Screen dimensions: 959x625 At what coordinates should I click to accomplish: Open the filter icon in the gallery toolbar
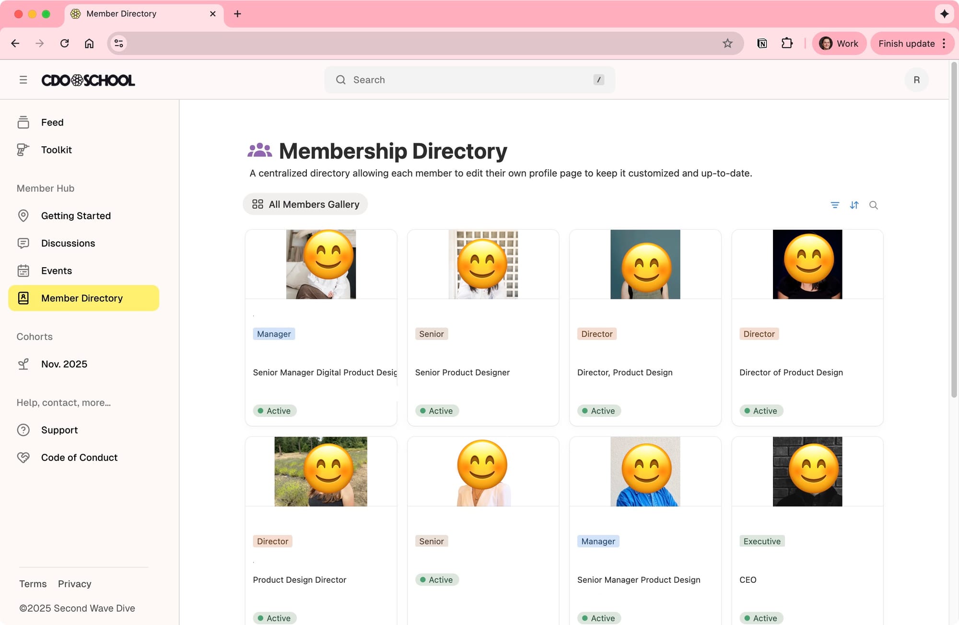click(835, 205)
